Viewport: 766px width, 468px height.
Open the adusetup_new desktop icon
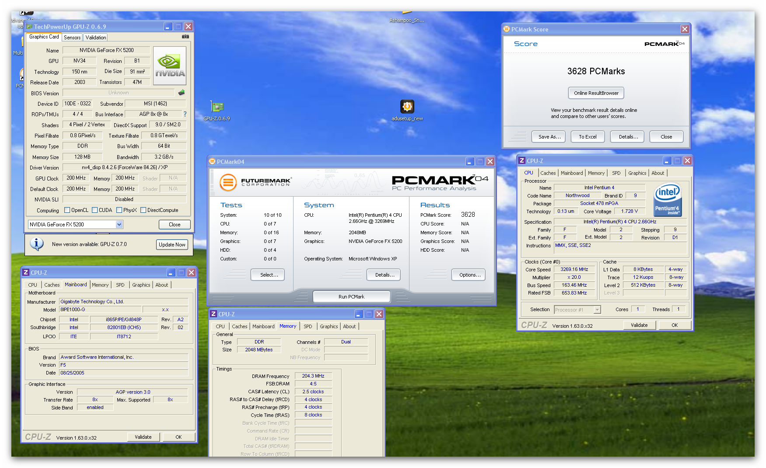point(407,111)
